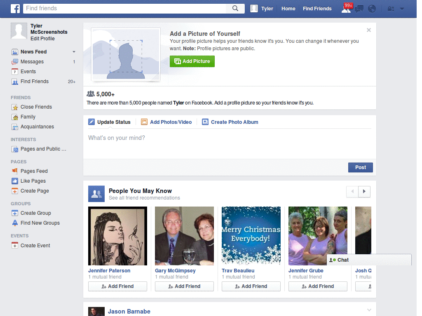Click the Create Event calendar icon
The height and width of the screenshot is (316, 422).
15,246
